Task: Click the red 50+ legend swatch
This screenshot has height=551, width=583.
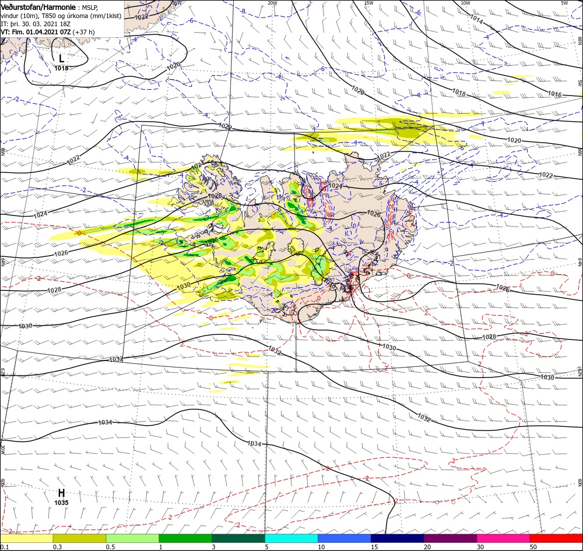Action: pyautogui.click(x=556, y=538)
